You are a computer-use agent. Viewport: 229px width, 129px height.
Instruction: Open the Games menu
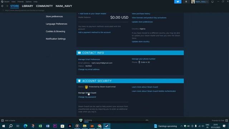coord(29,1)
